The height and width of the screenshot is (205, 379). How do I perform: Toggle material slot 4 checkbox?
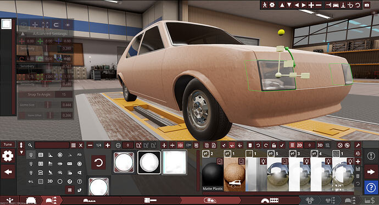click(x=315, y=153)
